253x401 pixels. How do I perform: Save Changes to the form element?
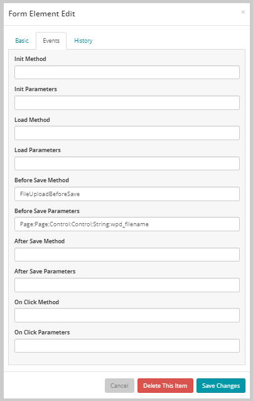point(221,386)
